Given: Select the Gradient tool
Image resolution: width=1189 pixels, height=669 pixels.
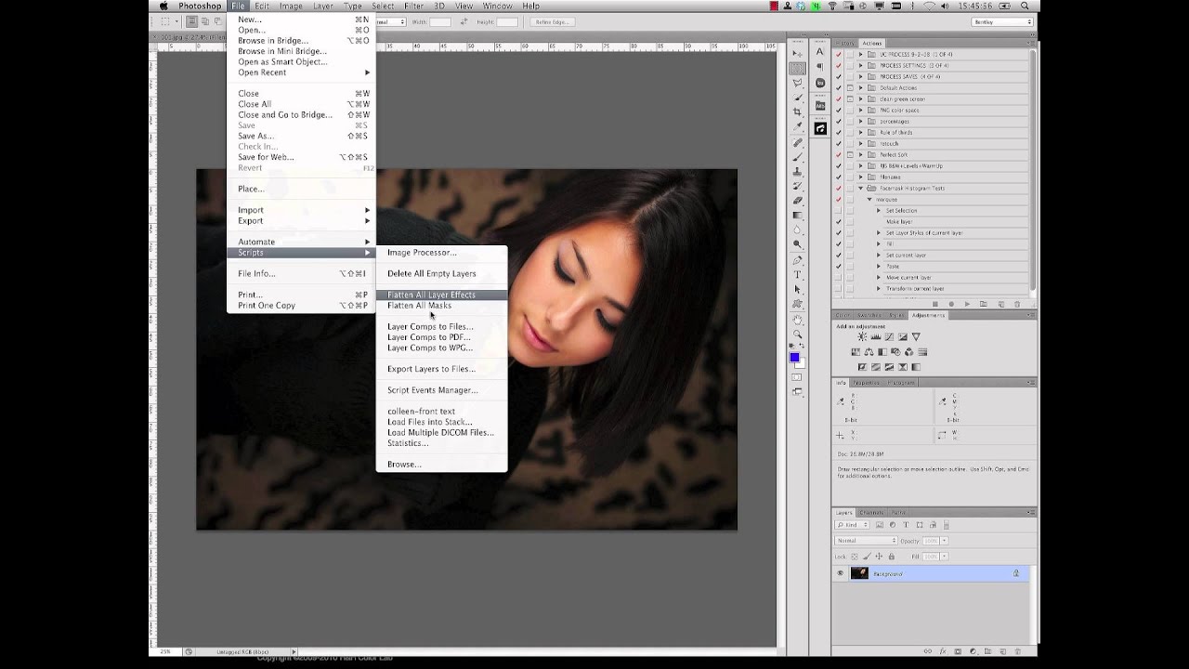Looking at the screenshot, I should coord(798,216).
